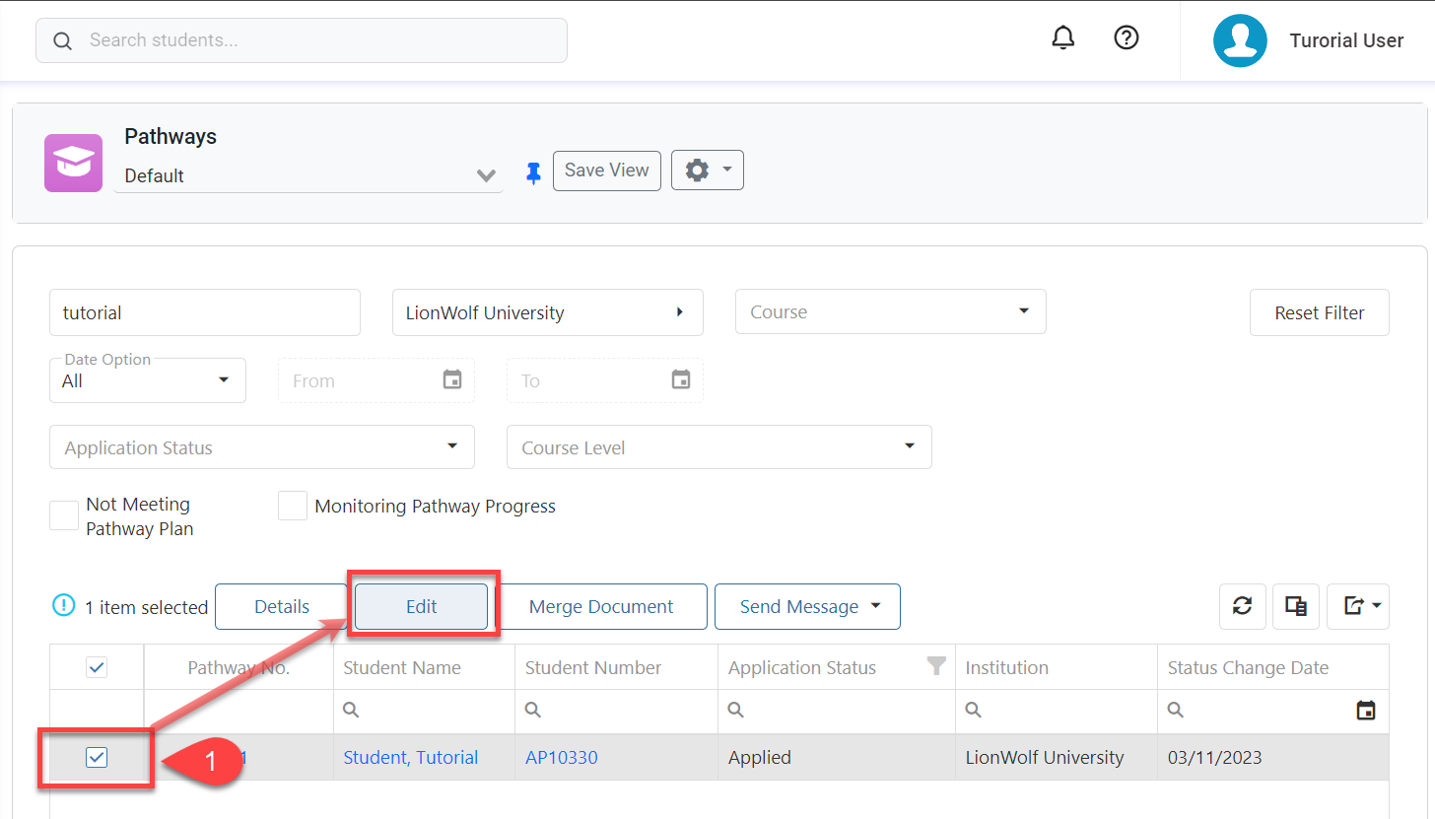Open the column chooser icon

[x=1295, y=606]
